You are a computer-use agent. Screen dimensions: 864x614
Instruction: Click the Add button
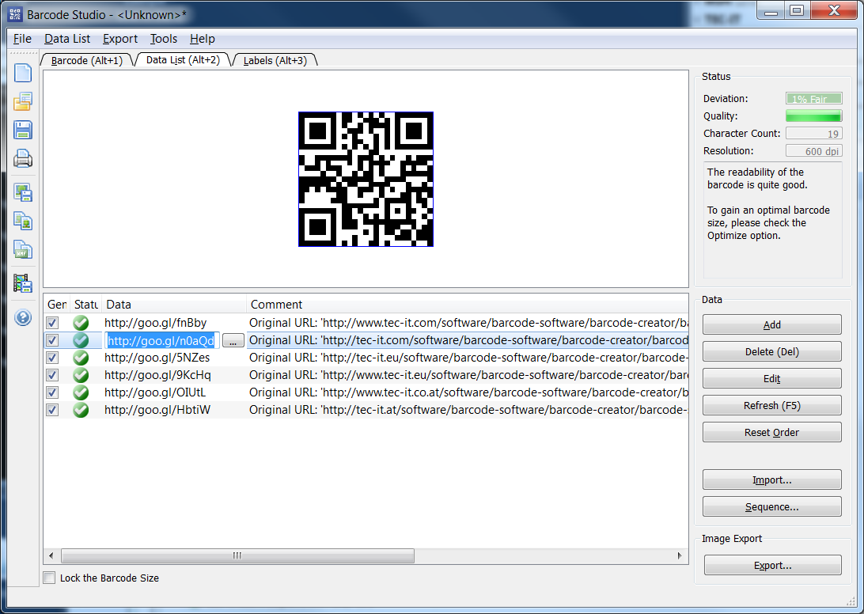[x=771, y=324]
